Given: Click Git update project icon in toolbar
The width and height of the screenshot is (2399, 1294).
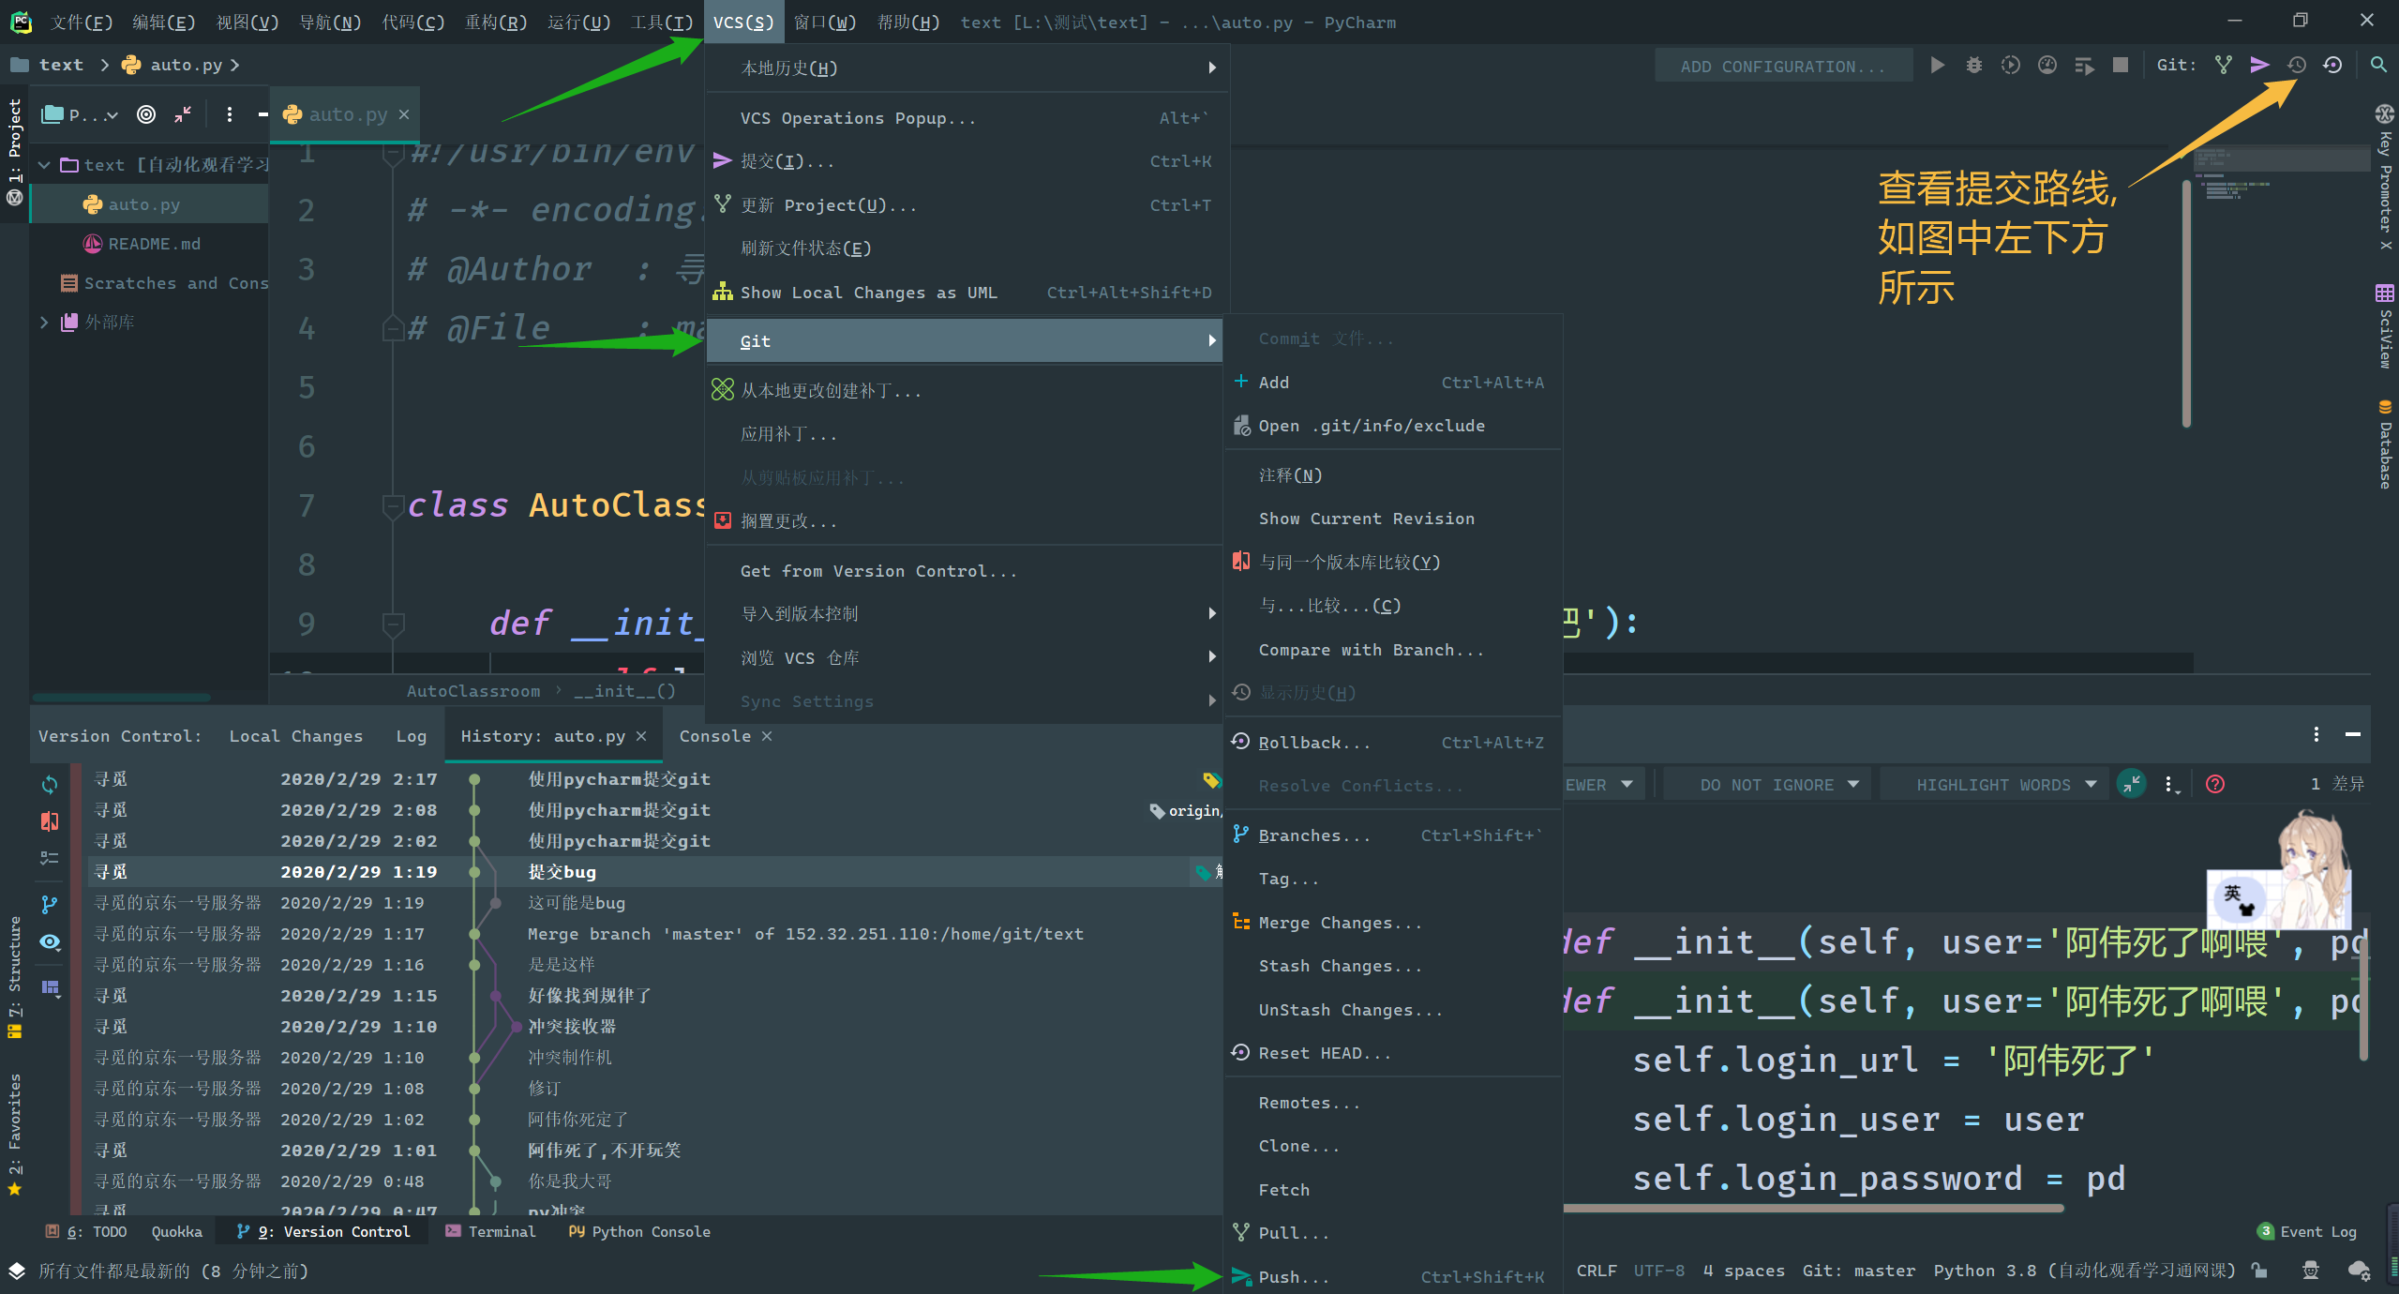Looking at the screenshot, I should click(2223, 65).
